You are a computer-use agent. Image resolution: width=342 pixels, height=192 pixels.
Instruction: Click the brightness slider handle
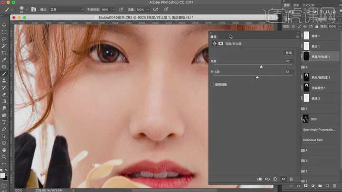[x=261, y=67]
